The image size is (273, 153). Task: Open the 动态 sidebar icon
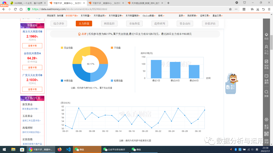coord(266,36)
